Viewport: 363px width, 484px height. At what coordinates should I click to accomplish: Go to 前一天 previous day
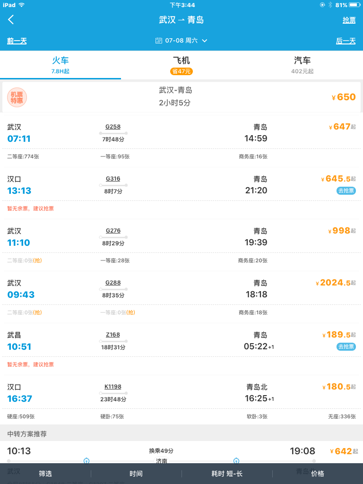pos(17,41)
